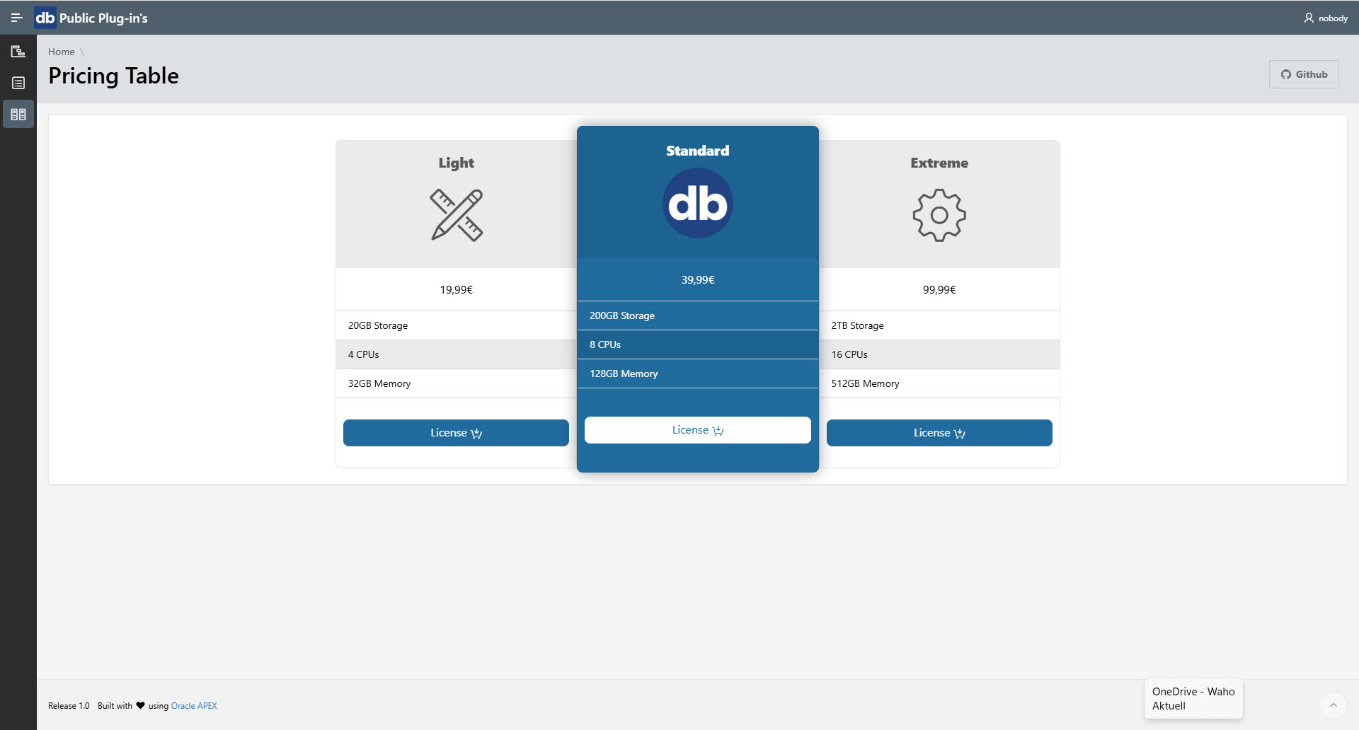This screenshot has width=1359, height=730.
Task: Click the Light plan ruler-pencil icon
Action: pos(457,215)
